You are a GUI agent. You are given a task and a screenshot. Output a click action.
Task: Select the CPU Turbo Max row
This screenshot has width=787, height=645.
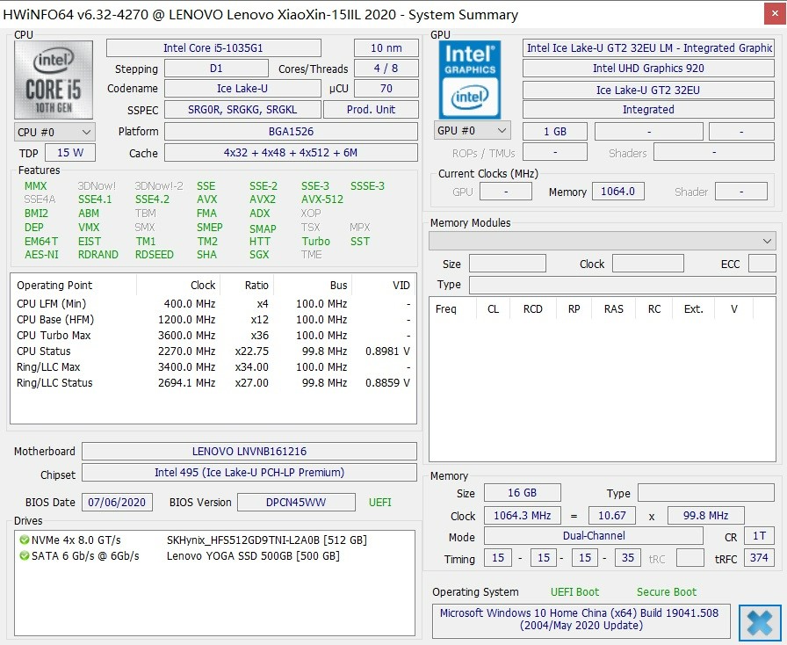click(213, 336)
